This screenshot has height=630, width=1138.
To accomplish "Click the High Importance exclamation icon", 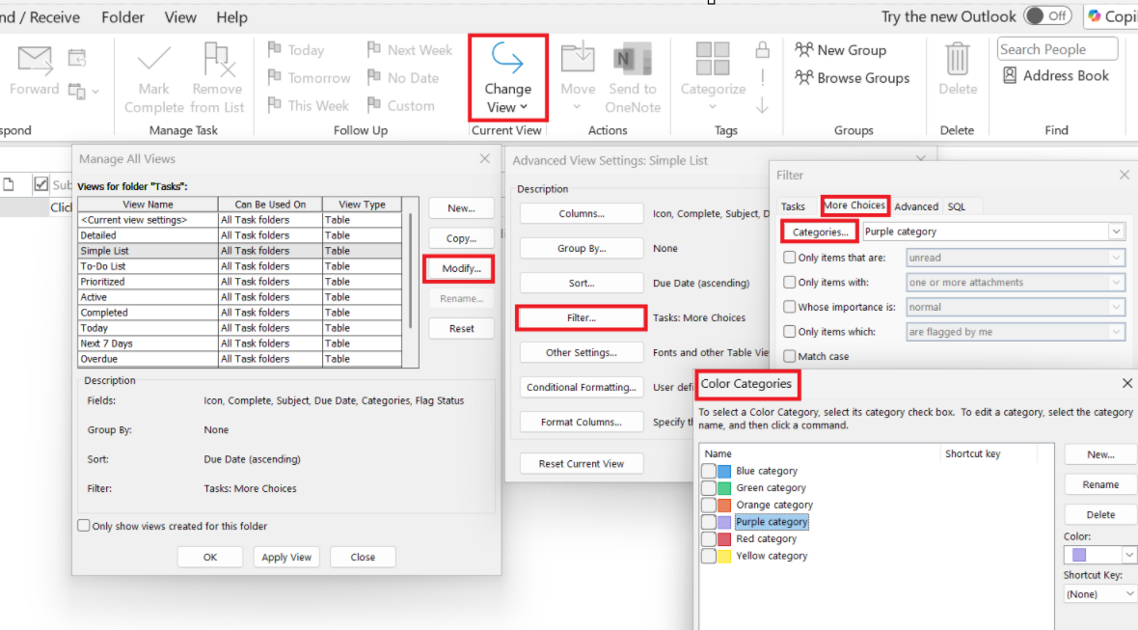I will point(762,77).
